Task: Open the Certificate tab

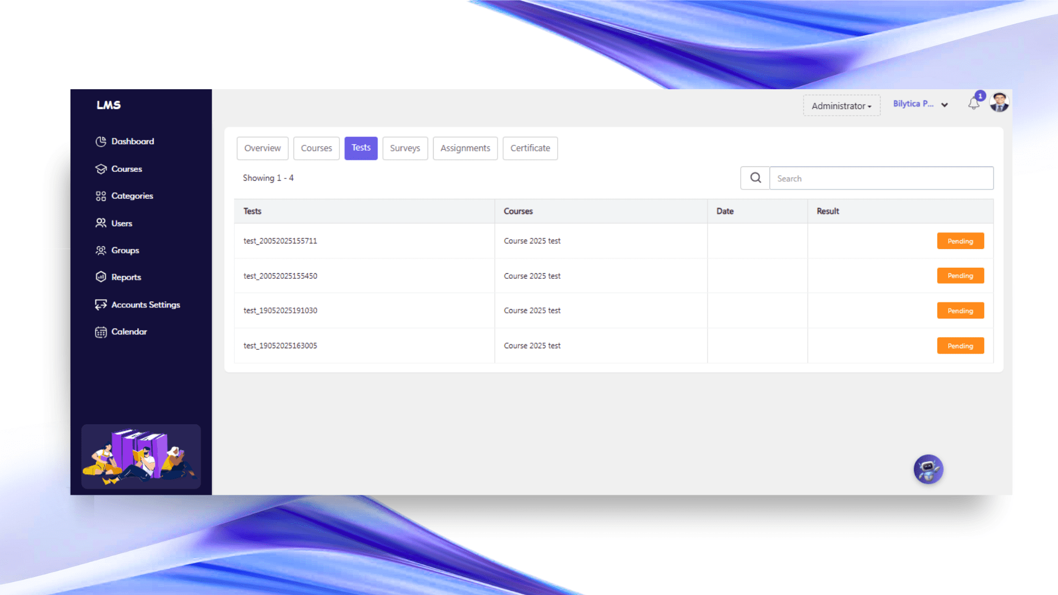Action: (530, 148)
